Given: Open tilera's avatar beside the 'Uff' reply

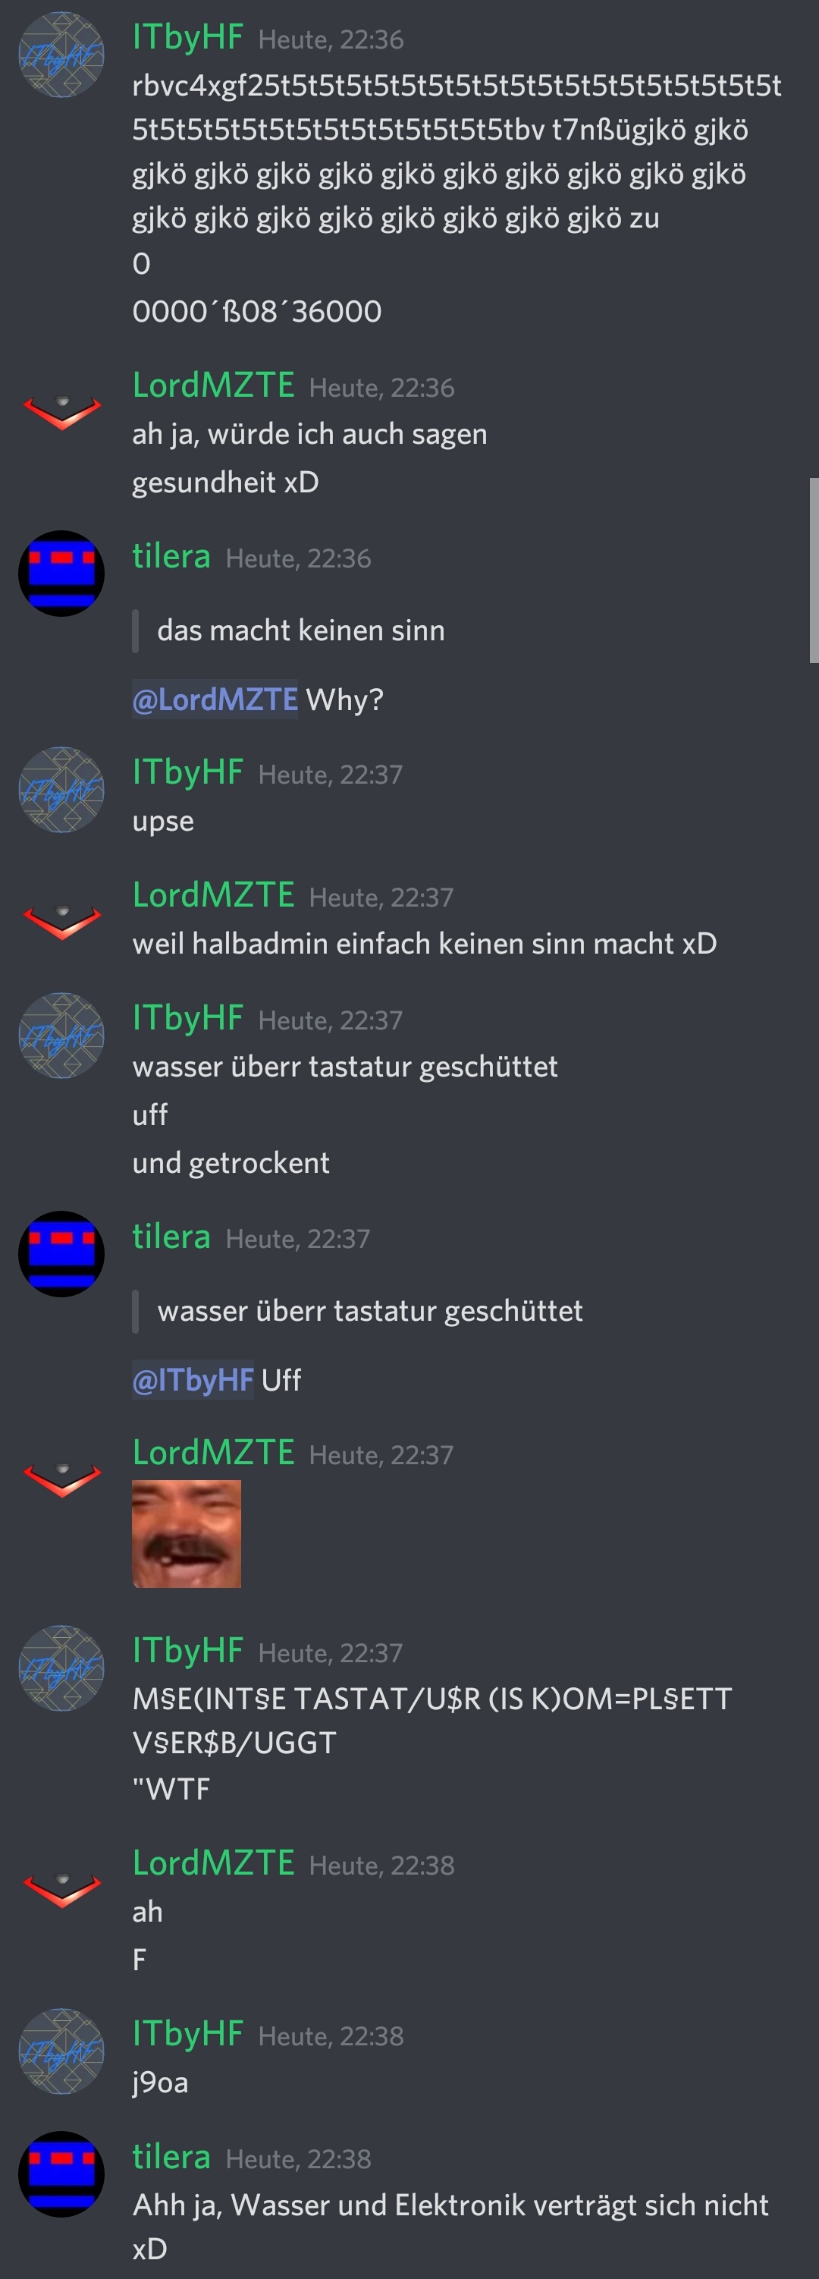Looking at the screenshot, I should pyautogui.click(x=61, y=1253).
